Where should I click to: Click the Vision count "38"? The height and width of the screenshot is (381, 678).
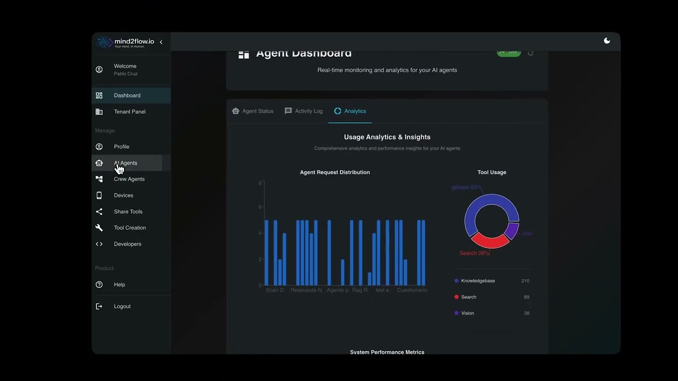527,313
